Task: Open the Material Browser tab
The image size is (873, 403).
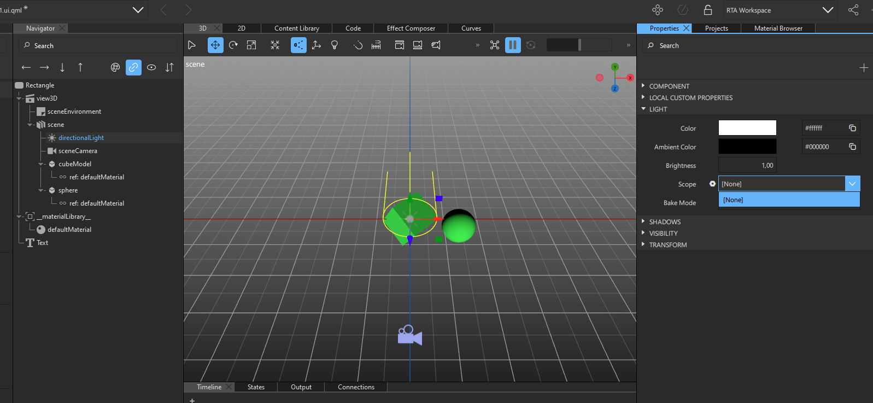Action: (x=778, y=28)
